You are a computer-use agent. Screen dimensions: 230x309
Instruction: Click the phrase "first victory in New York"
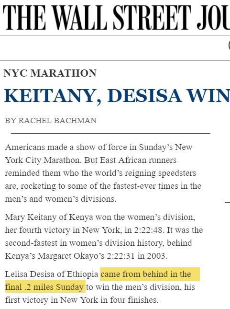coord(52,300)
